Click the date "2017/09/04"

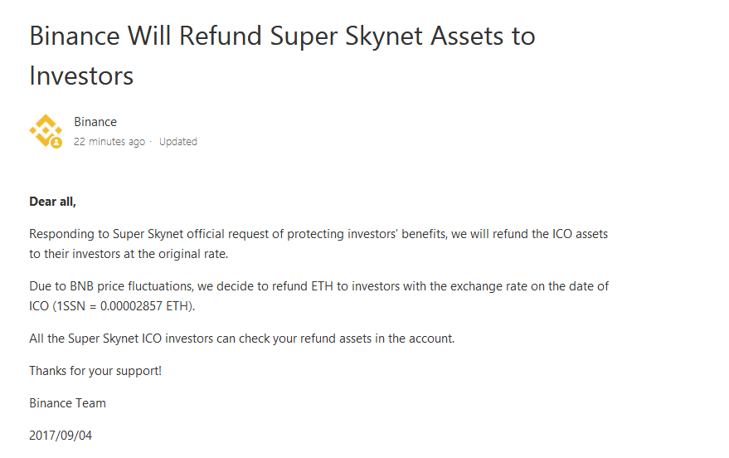[x=61, y=436]
